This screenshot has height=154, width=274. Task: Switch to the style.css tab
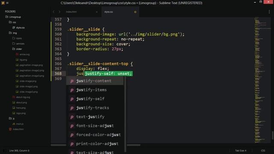coord(108,12)
